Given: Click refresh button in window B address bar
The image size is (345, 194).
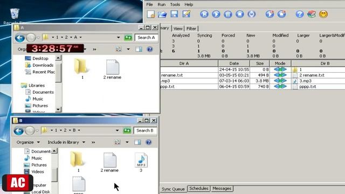Looking at the screenshot, I should pos(127,130).
